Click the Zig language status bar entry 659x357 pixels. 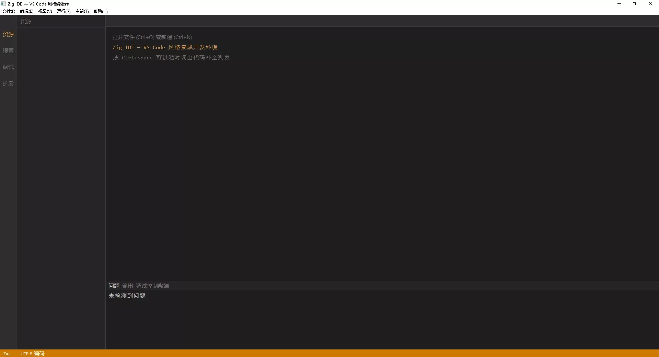click(x=7, y=354)
